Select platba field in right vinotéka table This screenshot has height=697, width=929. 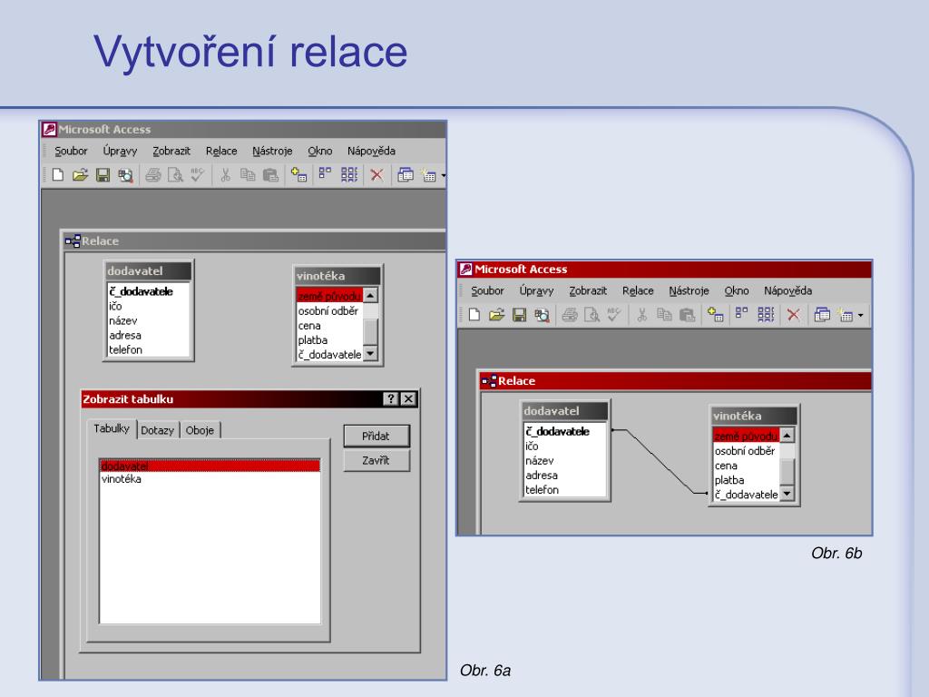pos(746,480)
